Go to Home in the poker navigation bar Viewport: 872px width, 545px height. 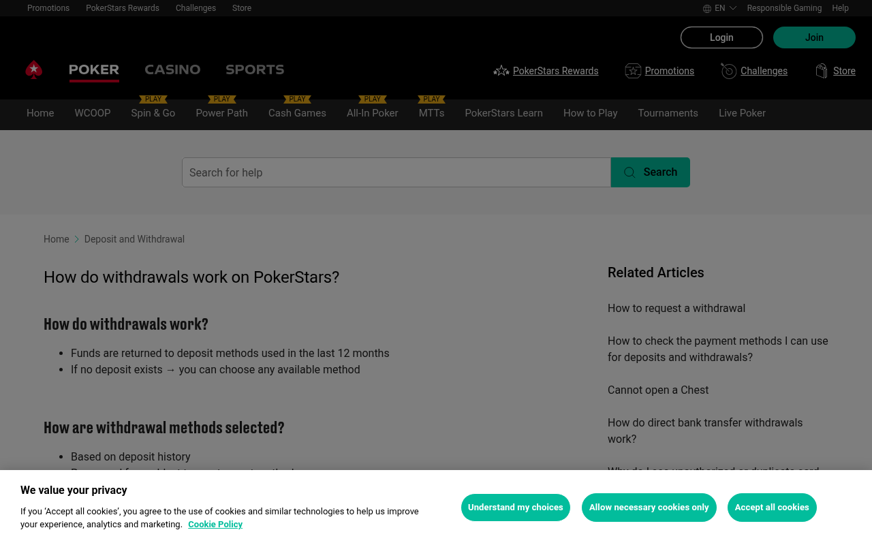click(x=40, y=113)
